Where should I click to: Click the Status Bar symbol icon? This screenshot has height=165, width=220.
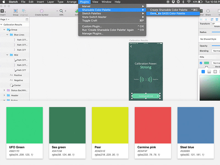9,90
